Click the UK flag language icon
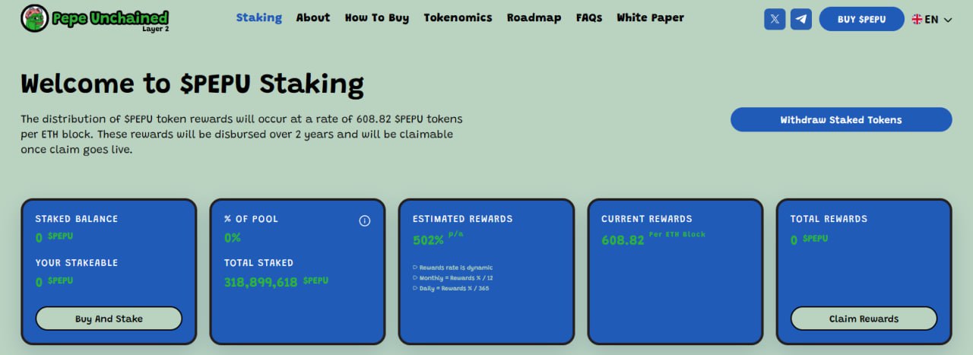This screenshot has width=973, height=355. (x=917, y=19)
